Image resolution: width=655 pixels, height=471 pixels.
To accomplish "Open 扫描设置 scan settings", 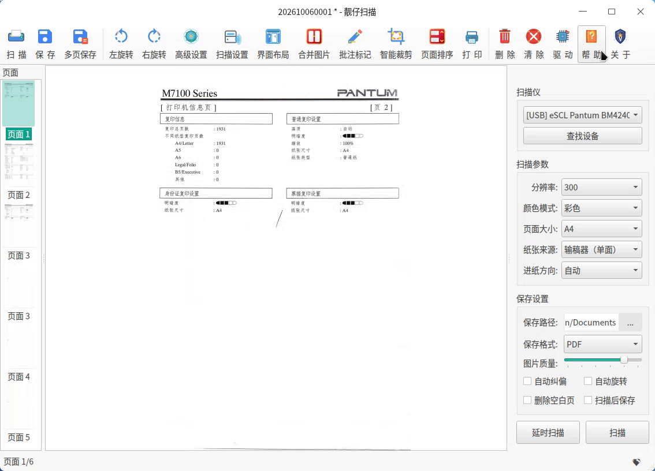I will (232, 44).
